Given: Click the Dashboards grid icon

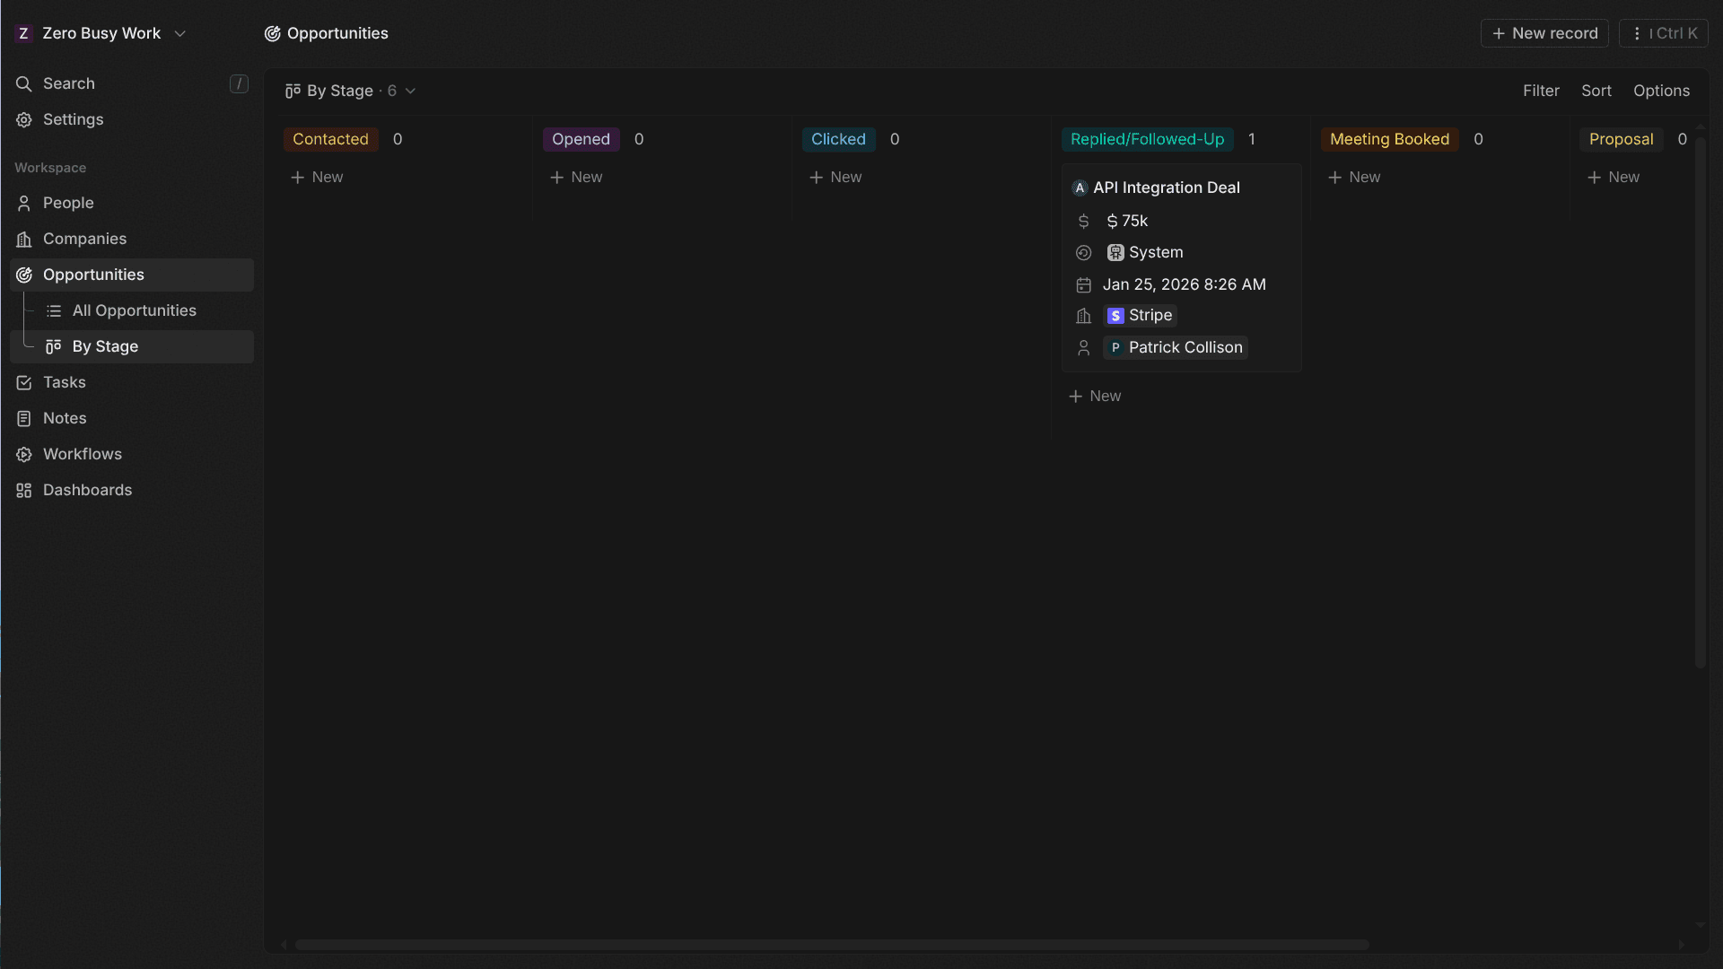Looking at the screenshot, I should 24,491.
